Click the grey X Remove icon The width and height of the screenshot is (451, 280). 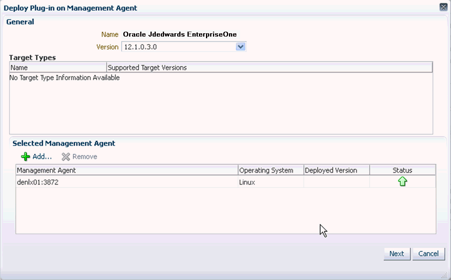[66, 157]
